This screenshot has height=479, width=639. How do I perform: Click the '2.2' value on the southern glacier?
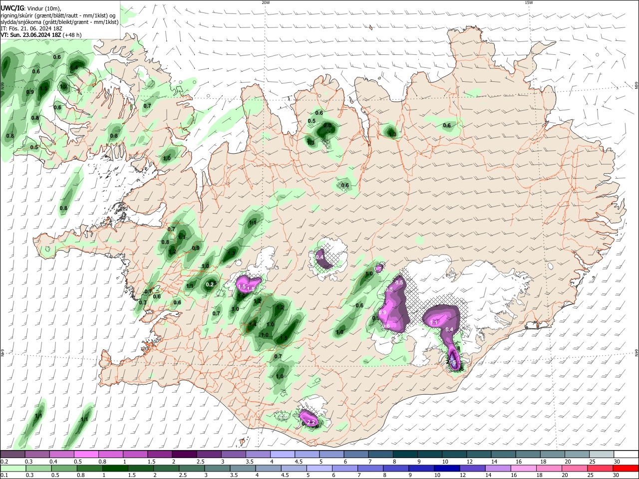click(x=311, y=422)
